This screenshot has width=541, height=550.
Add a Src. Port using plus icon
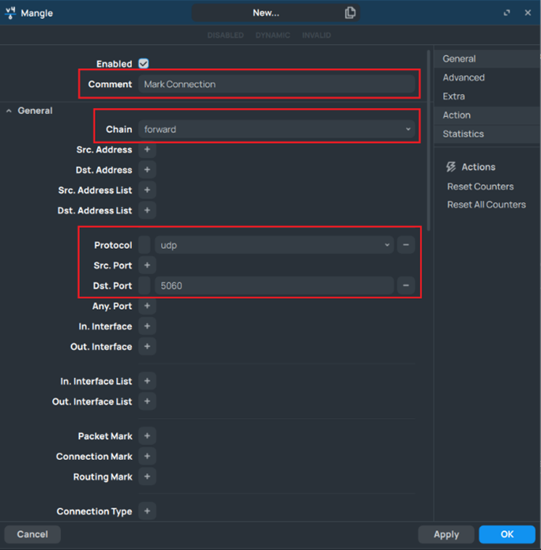(x=147, y=266)
